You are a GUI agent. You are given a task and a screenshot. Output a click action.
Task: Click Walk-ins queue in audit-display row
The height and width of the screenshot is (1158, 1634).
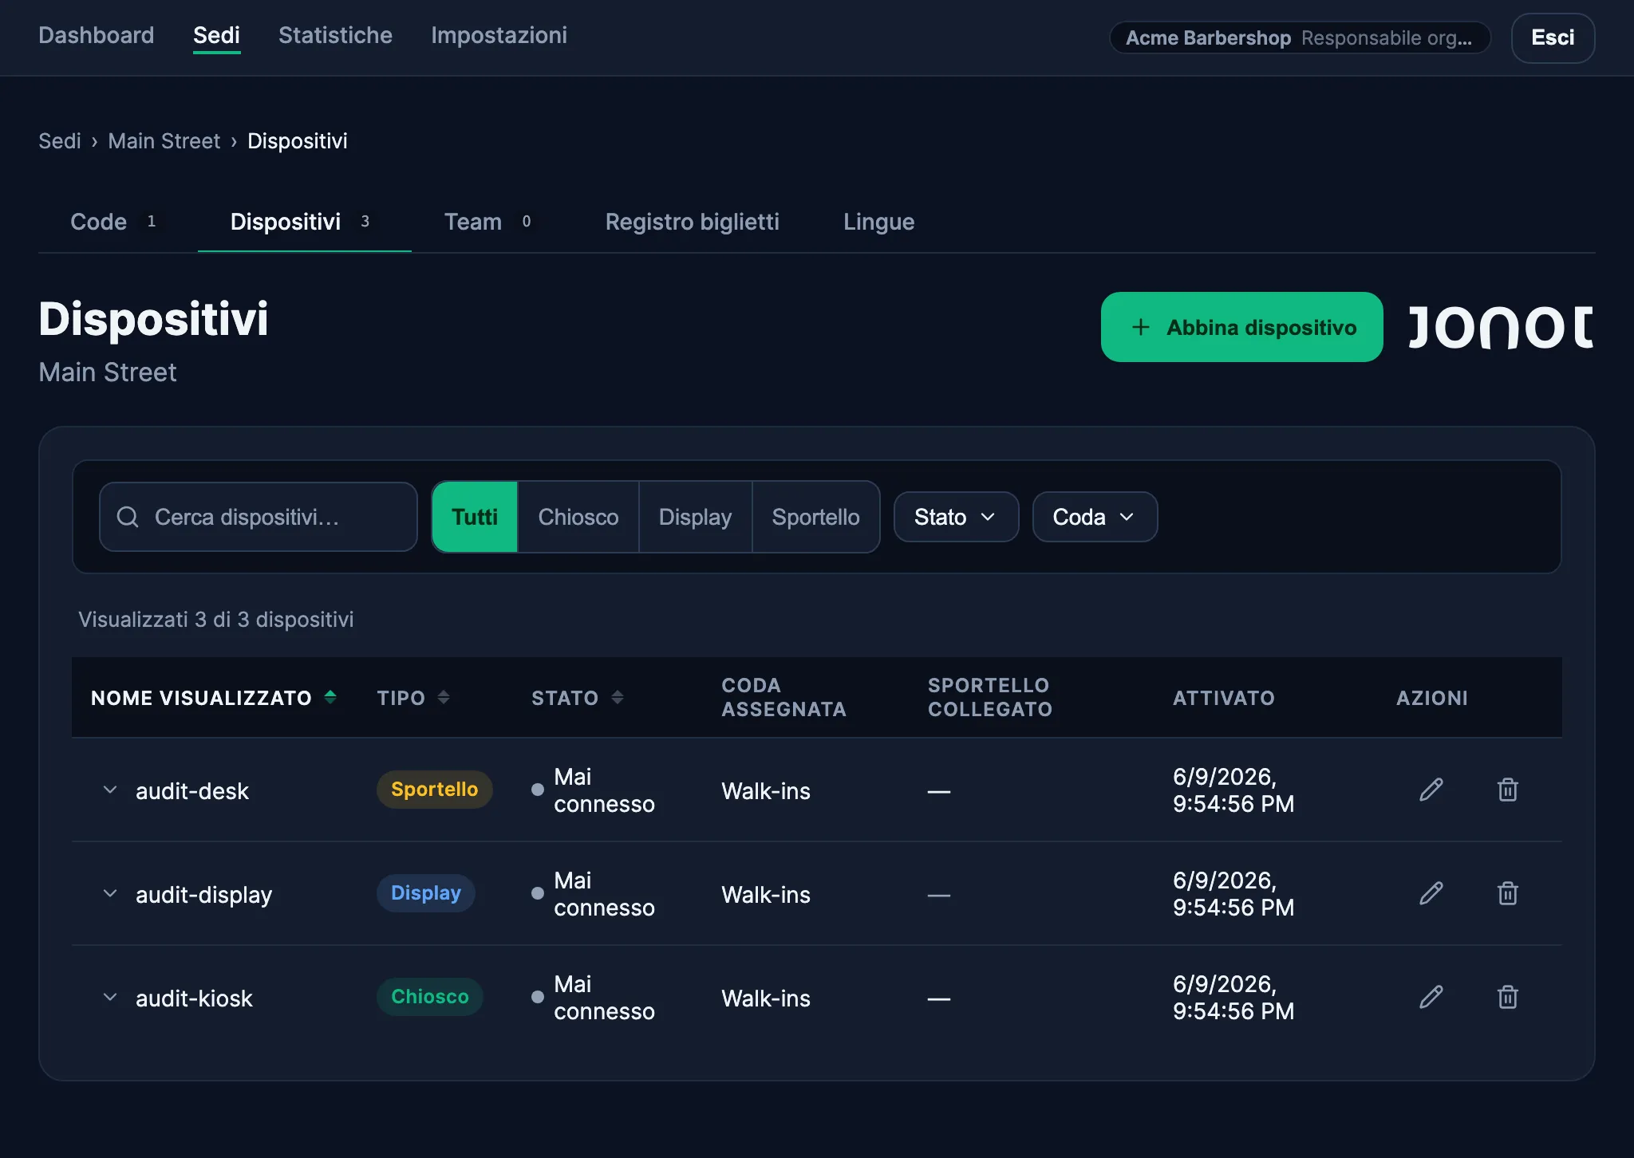766,895
